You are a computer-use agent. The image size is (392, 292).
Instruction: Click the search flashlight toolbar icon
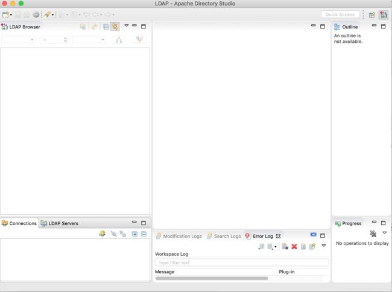pyautogui.click(x=47, y=14)
